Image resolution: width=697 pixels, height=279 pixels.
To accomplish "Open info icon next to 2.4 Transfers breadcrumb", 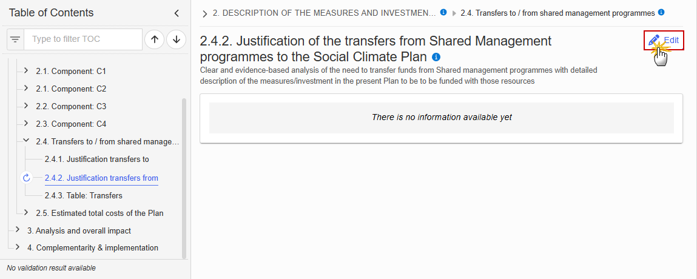I will tap(661, 13).
